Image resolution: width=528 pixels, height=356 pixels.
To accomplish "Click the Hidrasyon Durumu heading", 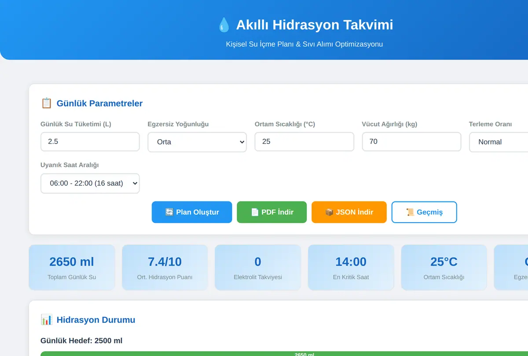I will coord(96,320).
